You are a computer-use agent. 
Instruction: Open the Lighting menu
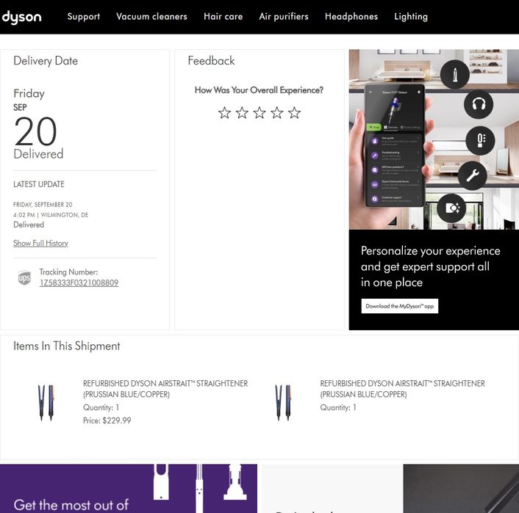click(x=411, y=17)
